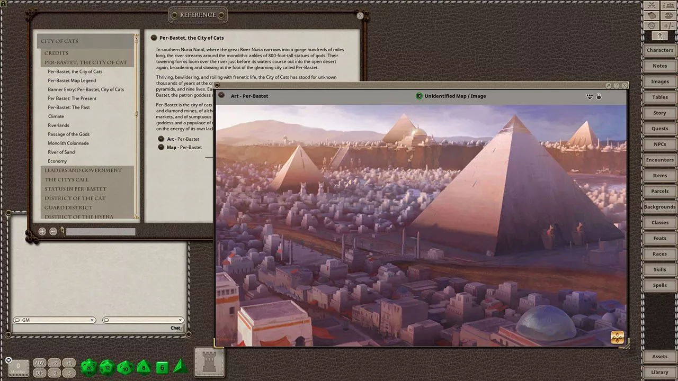Toggle the -2 modifier button

pos(53,373)
